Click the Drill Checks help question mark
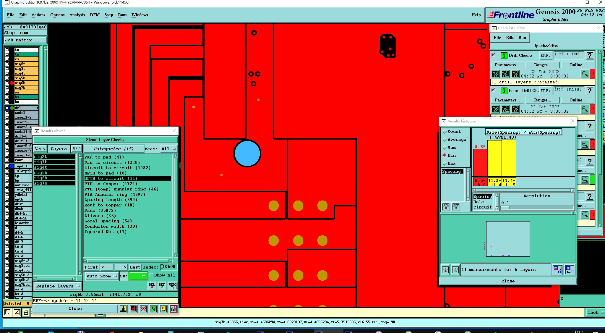The height and width of the screenshot is (333, 605). [x=590, y=56]
